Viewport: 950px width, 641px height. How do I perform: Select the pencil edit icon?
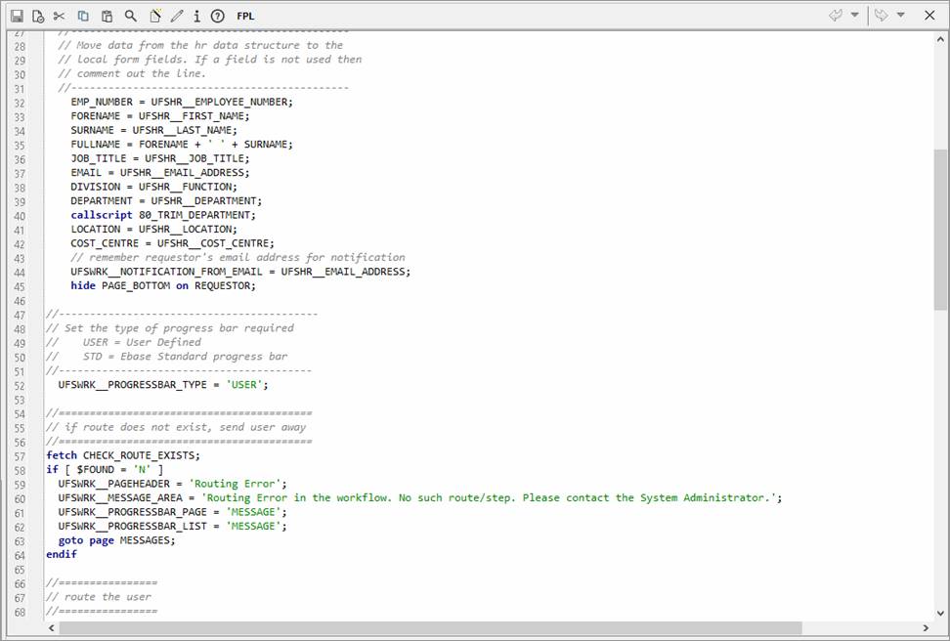click(177, 16)
